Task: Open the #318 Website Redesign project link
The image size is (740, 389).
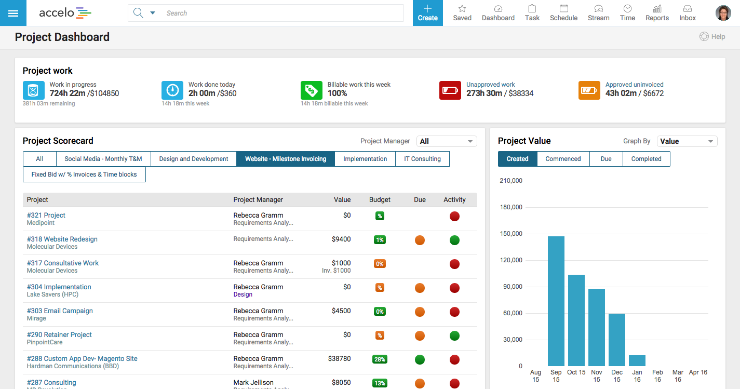Action: [x=62, y=239]
